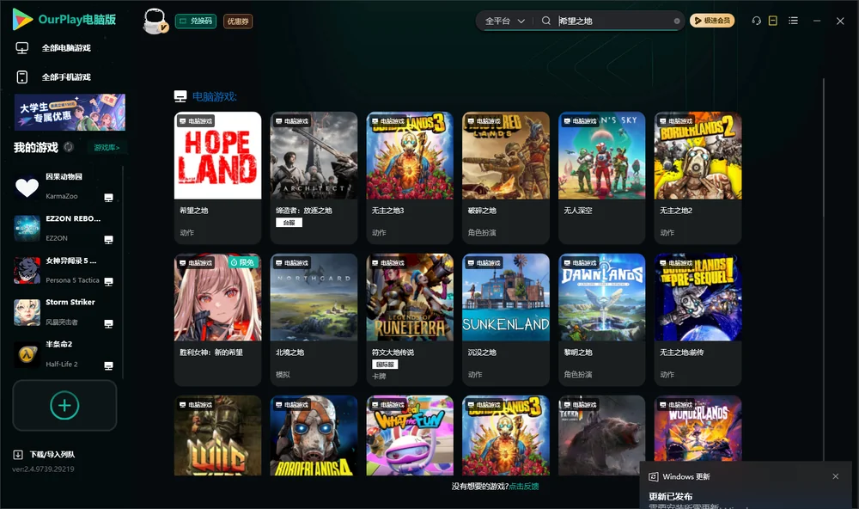Open the 北境之地 Northgard card
Image resolution: width=859 pixels, height=509 pixels.
click(x=314, y=320)
